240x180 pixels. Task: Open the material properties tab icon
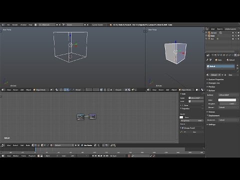(235, 55)
